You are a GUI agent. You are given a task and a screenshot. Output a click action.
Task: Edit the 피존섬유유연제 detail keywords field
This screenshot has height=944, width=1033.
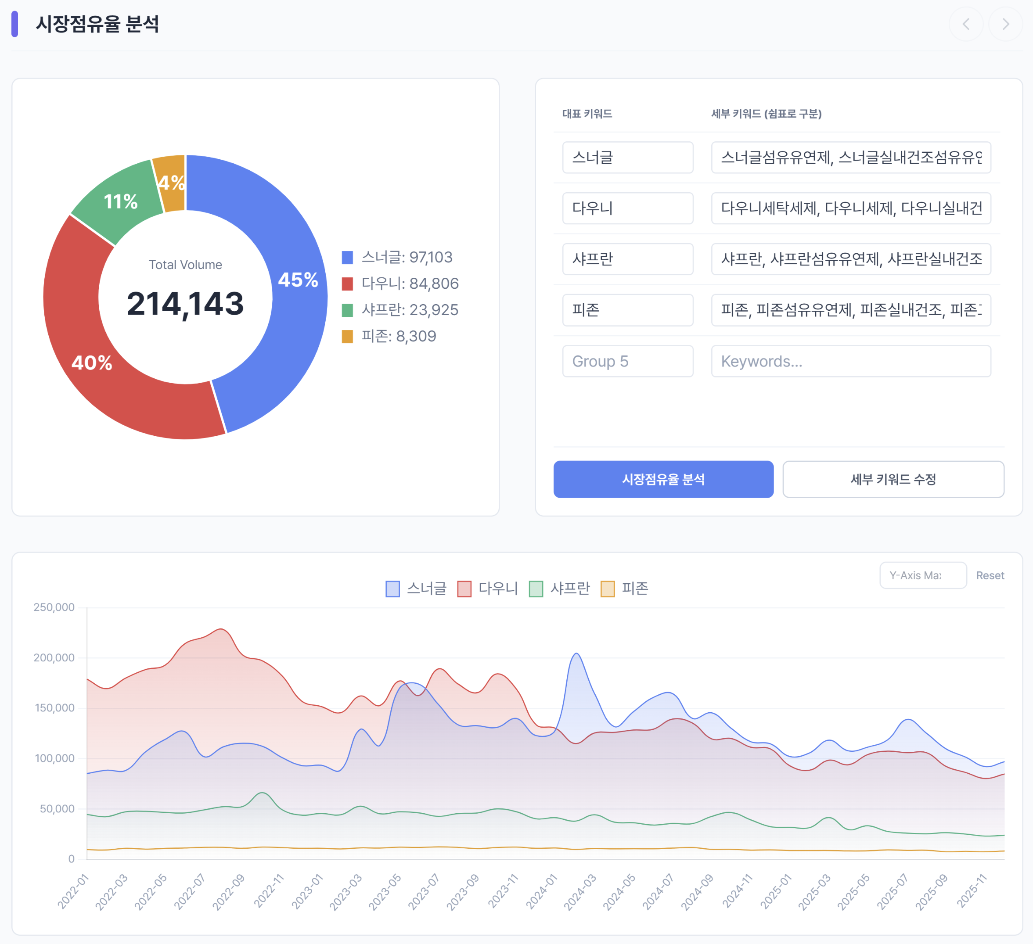pyautogui.click(x=851, y=310)
